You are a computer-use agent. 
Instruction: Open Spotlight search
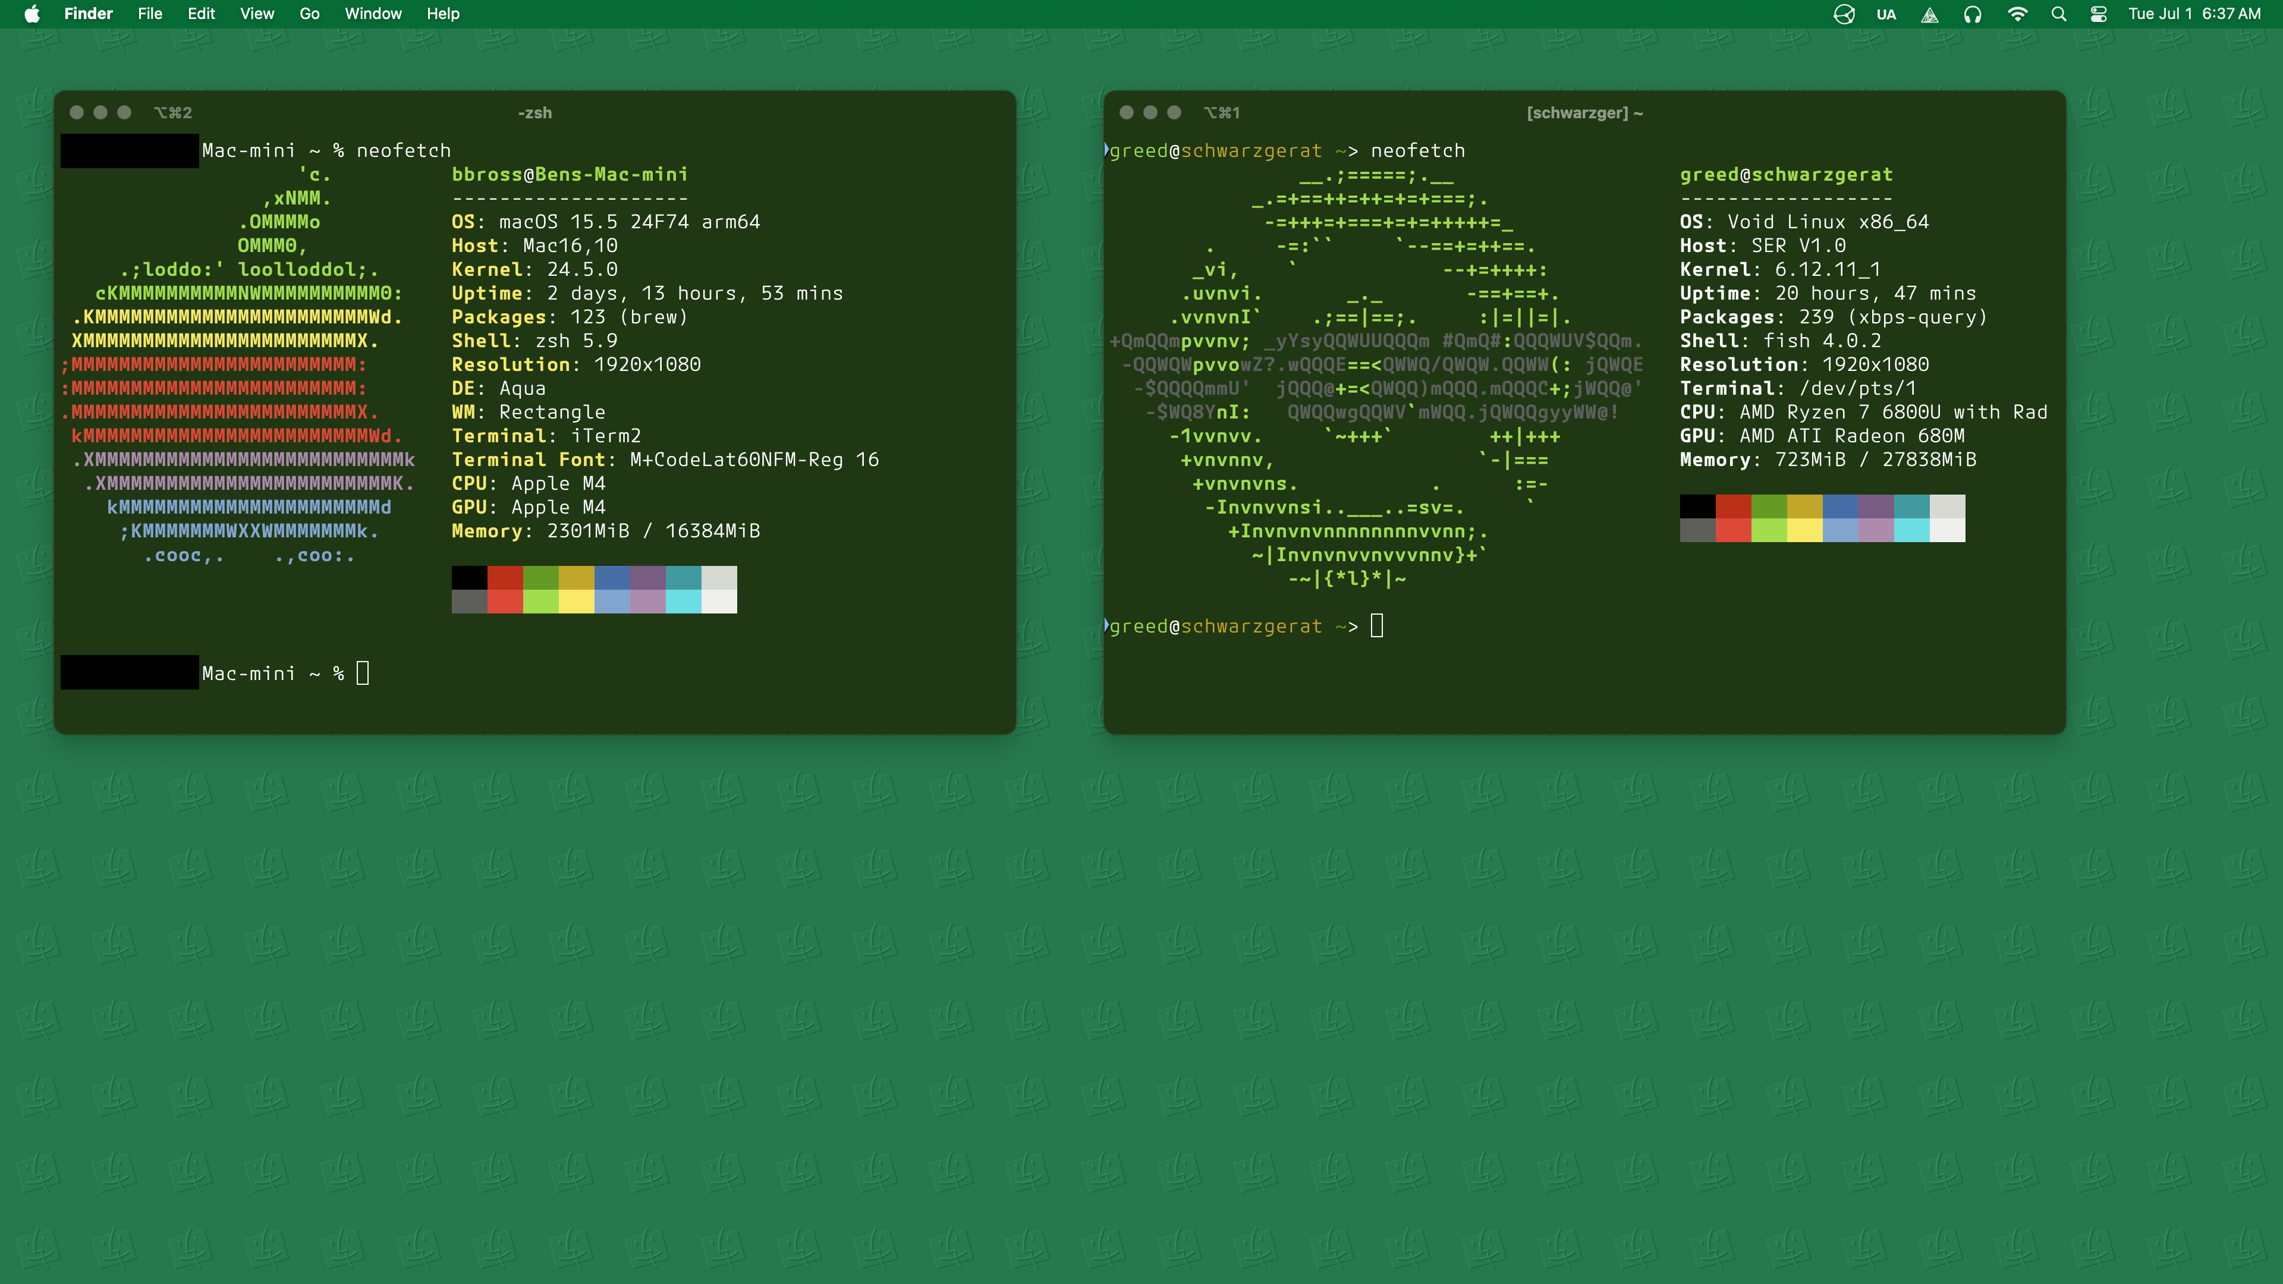pyautogui.click(x=2059, y=14)
